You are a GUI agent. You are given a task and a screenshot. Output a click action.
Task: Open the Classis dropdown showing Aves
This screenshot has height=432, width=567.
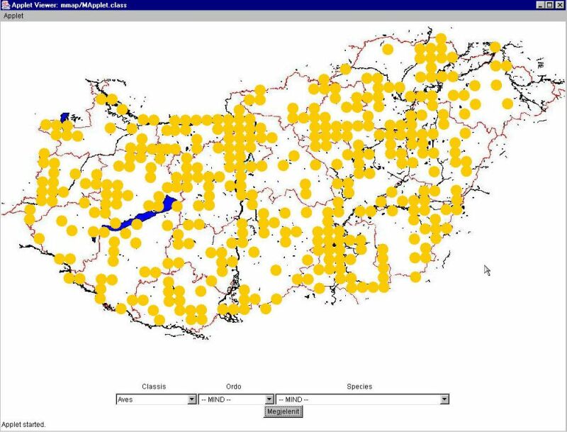point(156,399)
